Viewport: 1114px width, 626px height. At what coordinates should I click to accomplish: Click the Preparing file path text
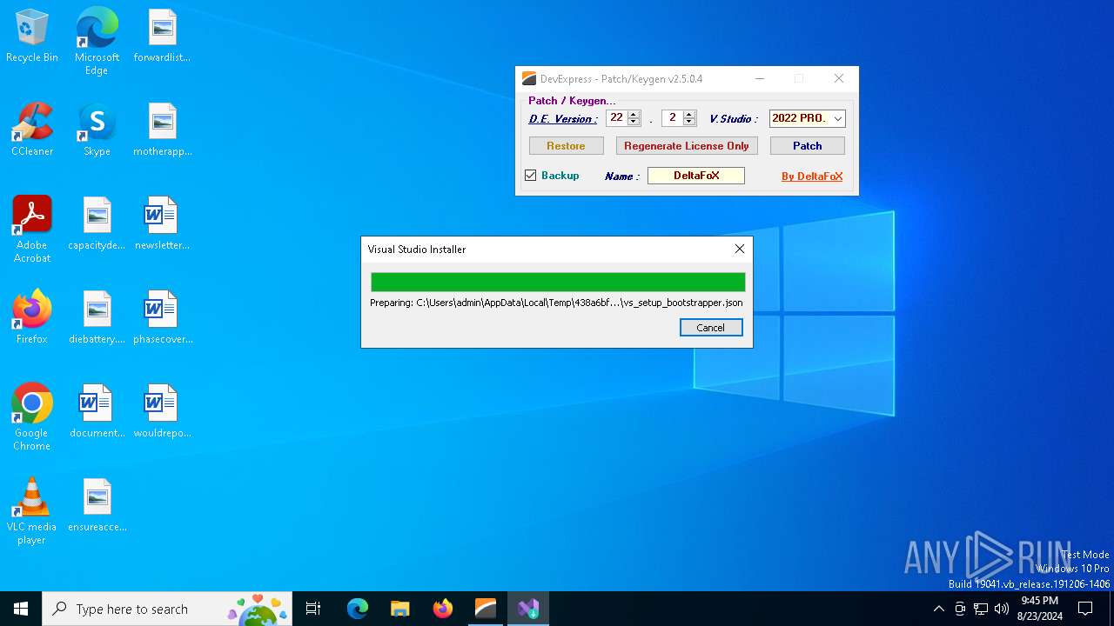(x=557, y=303)
